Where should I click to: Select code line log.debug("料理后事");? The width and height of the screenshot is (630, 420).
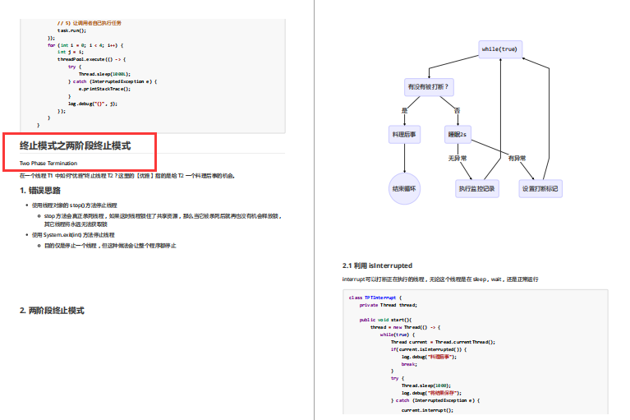(x=429, y=357)
